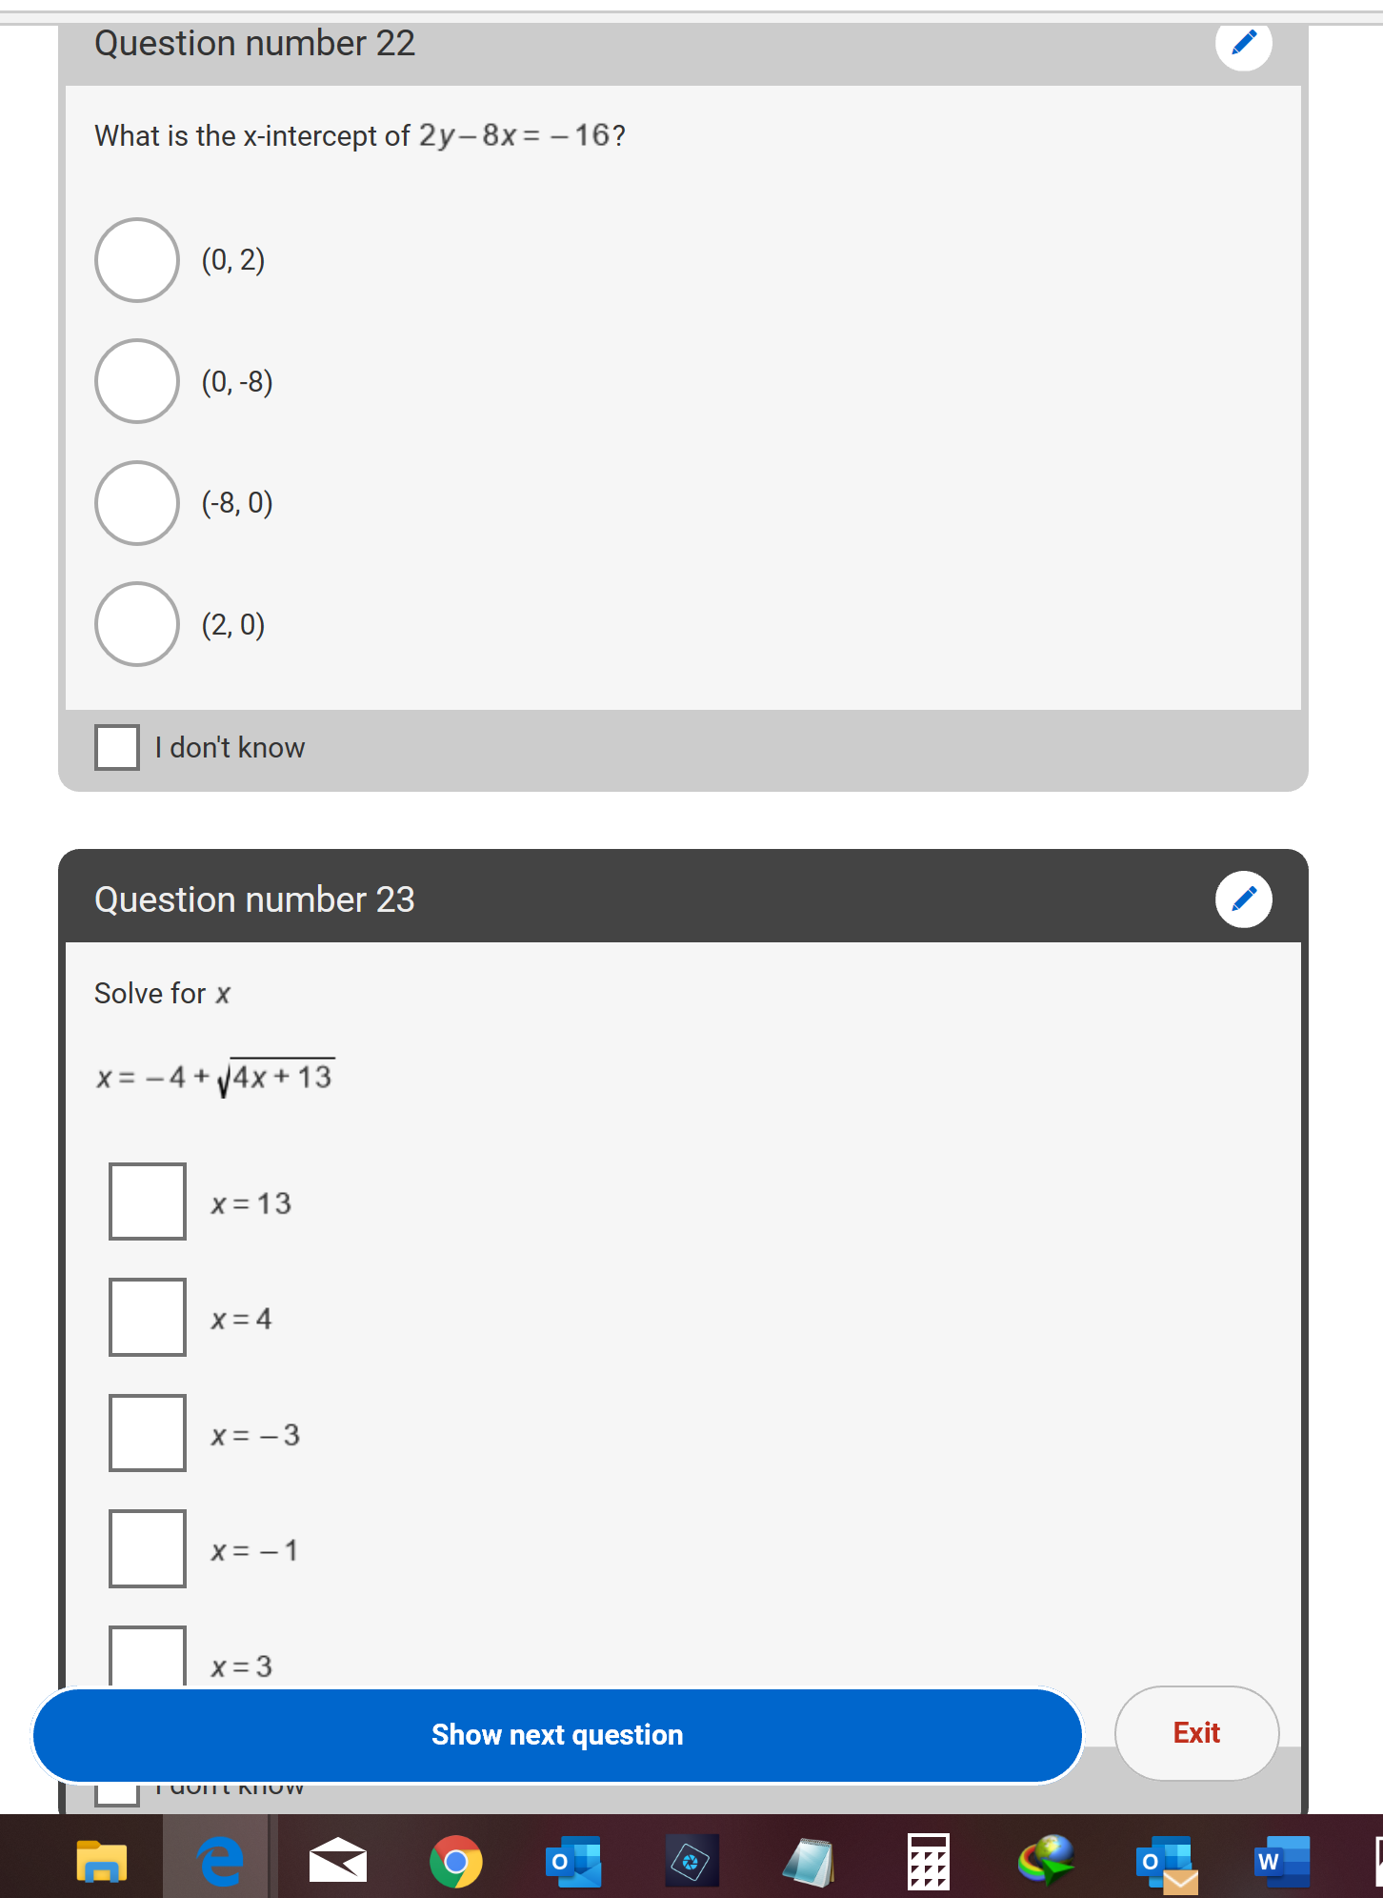
Task: Launch Google Chrome from the taskbar
Action: tap(456, 1861)
